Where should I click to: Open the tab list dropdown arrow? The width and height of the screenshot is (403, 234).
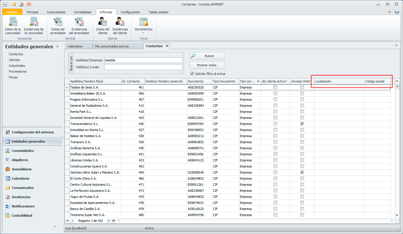click(x=396, y=46)
